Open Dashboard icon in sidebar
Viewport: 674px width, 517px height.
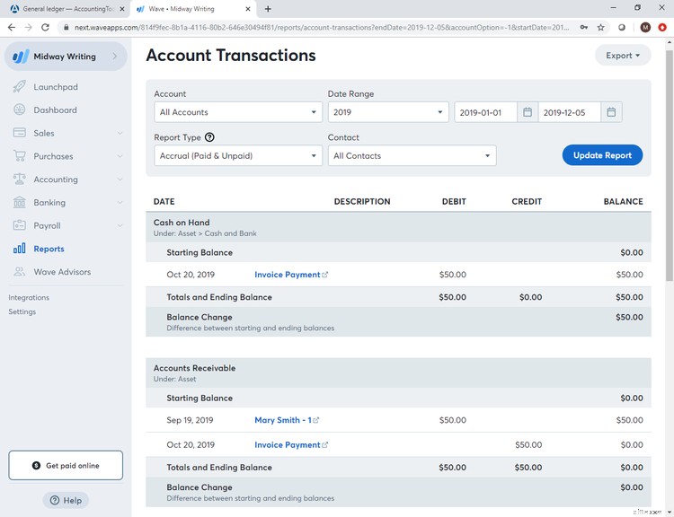click(x=20, y=110)
